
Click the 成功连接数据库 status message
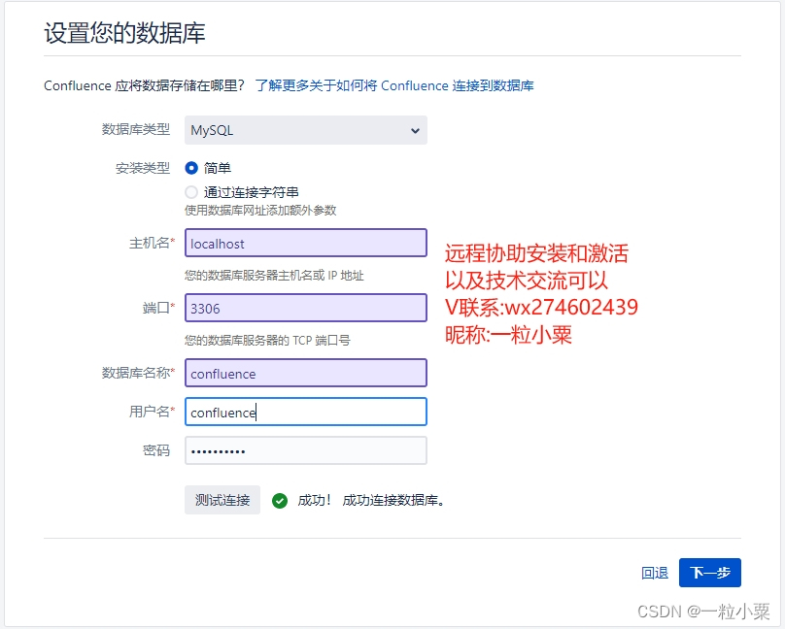393,501
